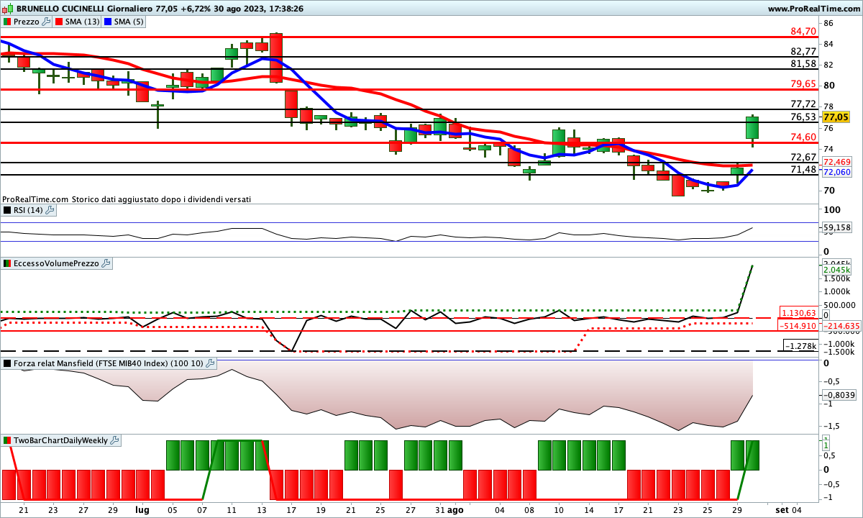The image size is (863, 518).
Task: Click the blue SMA (5) color swatch
Action: pyautogui.click(x=108, y=22)
